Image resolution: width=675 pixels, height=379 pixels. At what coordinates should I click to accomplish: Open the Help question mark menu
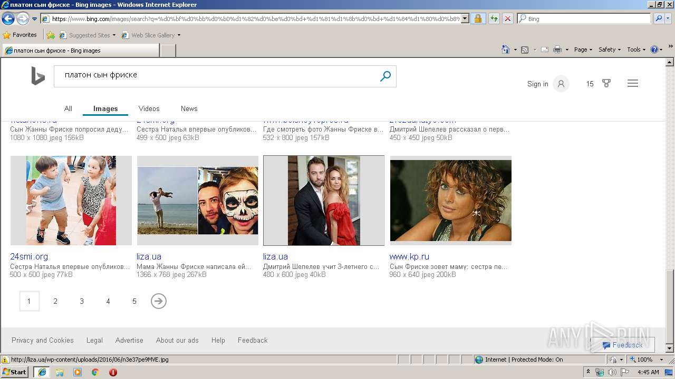(657, 49)
